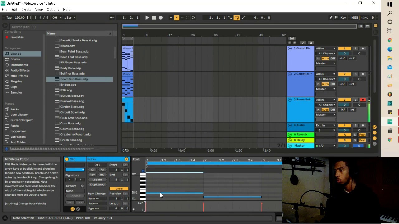Disarm record on 3 Boom Sub track
This screenshot has width=399, height=224.
(x=363, y=100)
